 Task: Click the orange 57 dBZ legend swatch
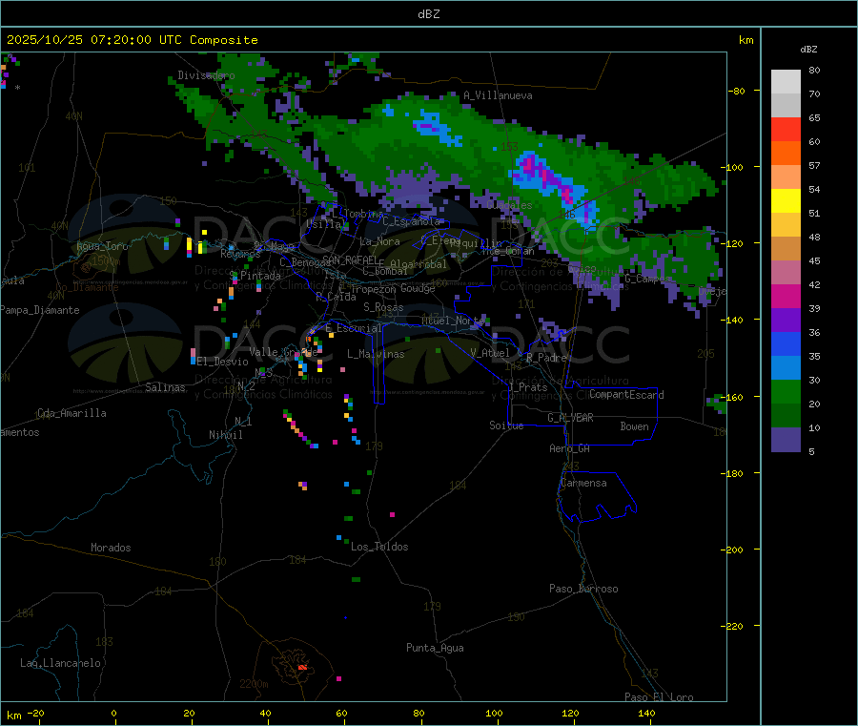[786, 154]
